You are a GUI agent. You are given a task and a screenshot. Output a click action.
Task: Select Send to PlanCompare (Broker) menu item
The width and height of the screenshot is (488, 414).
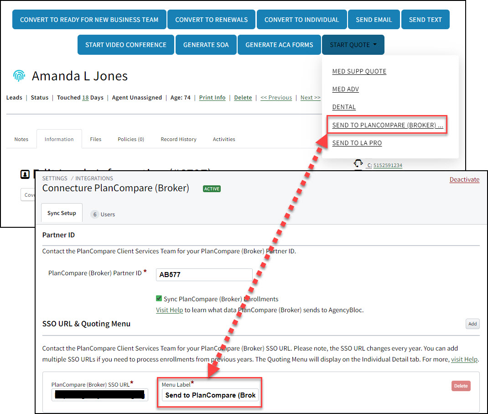pyautogui.click(x=388, y=125)
